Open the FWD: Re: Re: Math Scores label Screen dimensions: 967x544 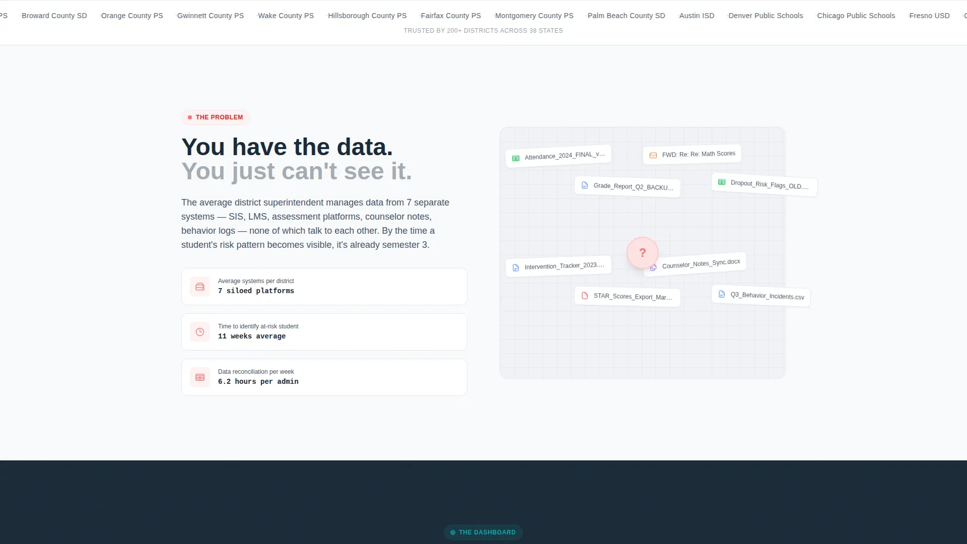pos(699,154)
